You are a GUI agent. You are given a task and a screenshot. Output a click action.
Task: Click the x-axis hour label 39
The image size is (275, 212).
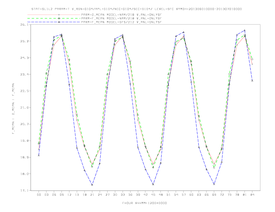click(138, 195)
